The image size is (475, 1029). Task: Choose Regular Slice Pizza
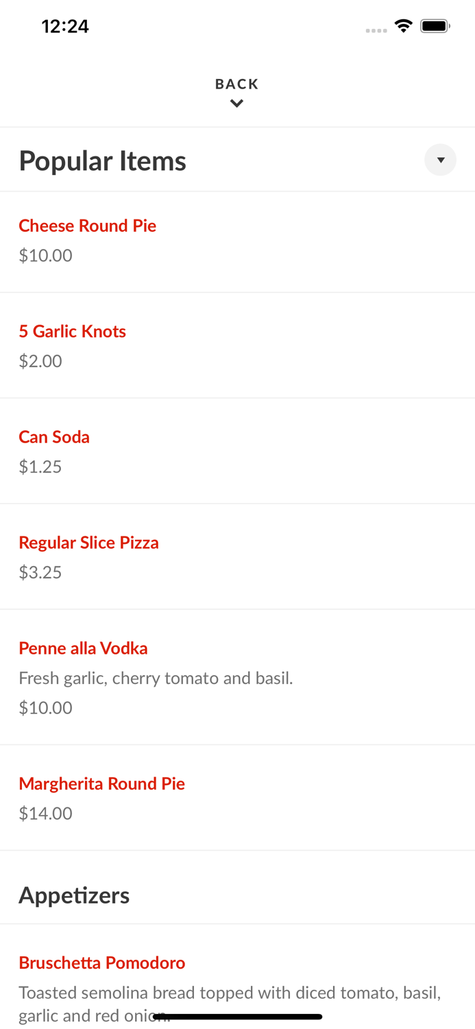click(x=88, y=542)
